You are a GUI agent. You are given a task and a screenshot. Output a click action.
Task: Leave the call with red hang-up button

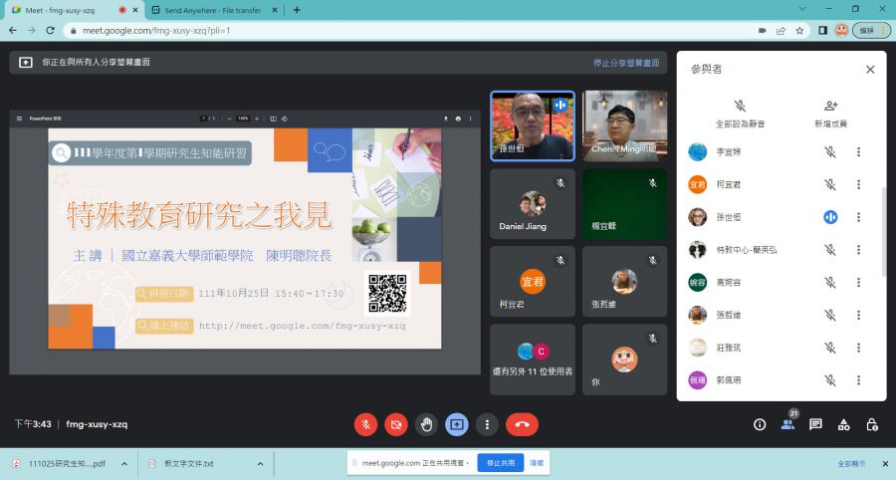(x=522, y=424)
